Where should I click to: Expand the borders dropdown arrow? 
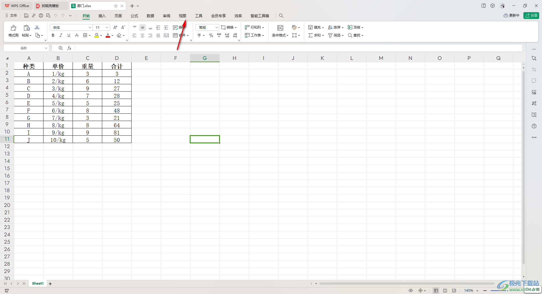point(90,35)
